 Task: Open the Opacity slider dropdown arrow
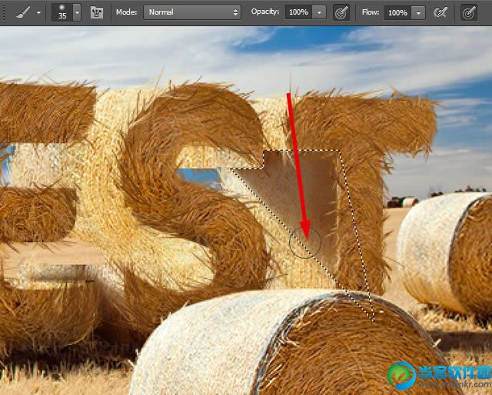pyautogui.click(x=320, y=12)
